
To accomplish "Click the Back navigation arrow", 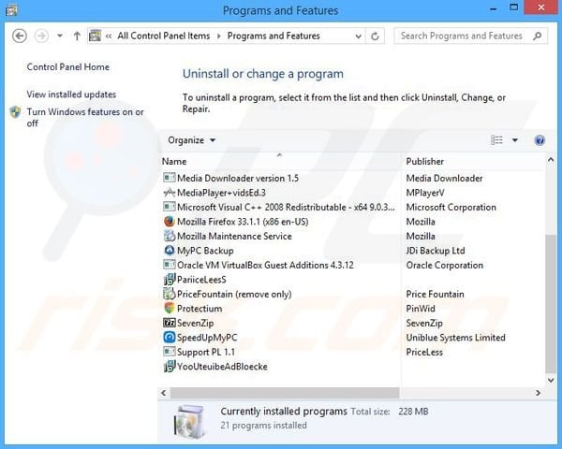I will tap(20, 36).
